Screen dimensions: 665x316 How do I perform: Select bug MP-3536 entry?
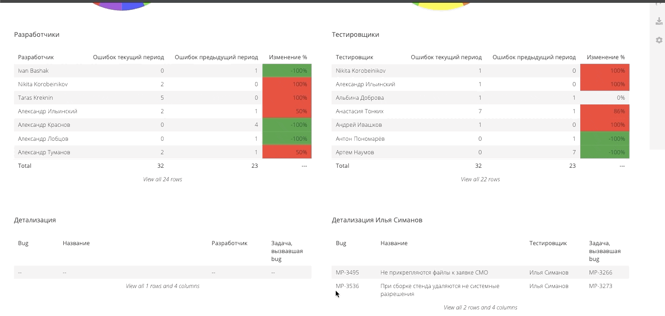coord(347,286)
